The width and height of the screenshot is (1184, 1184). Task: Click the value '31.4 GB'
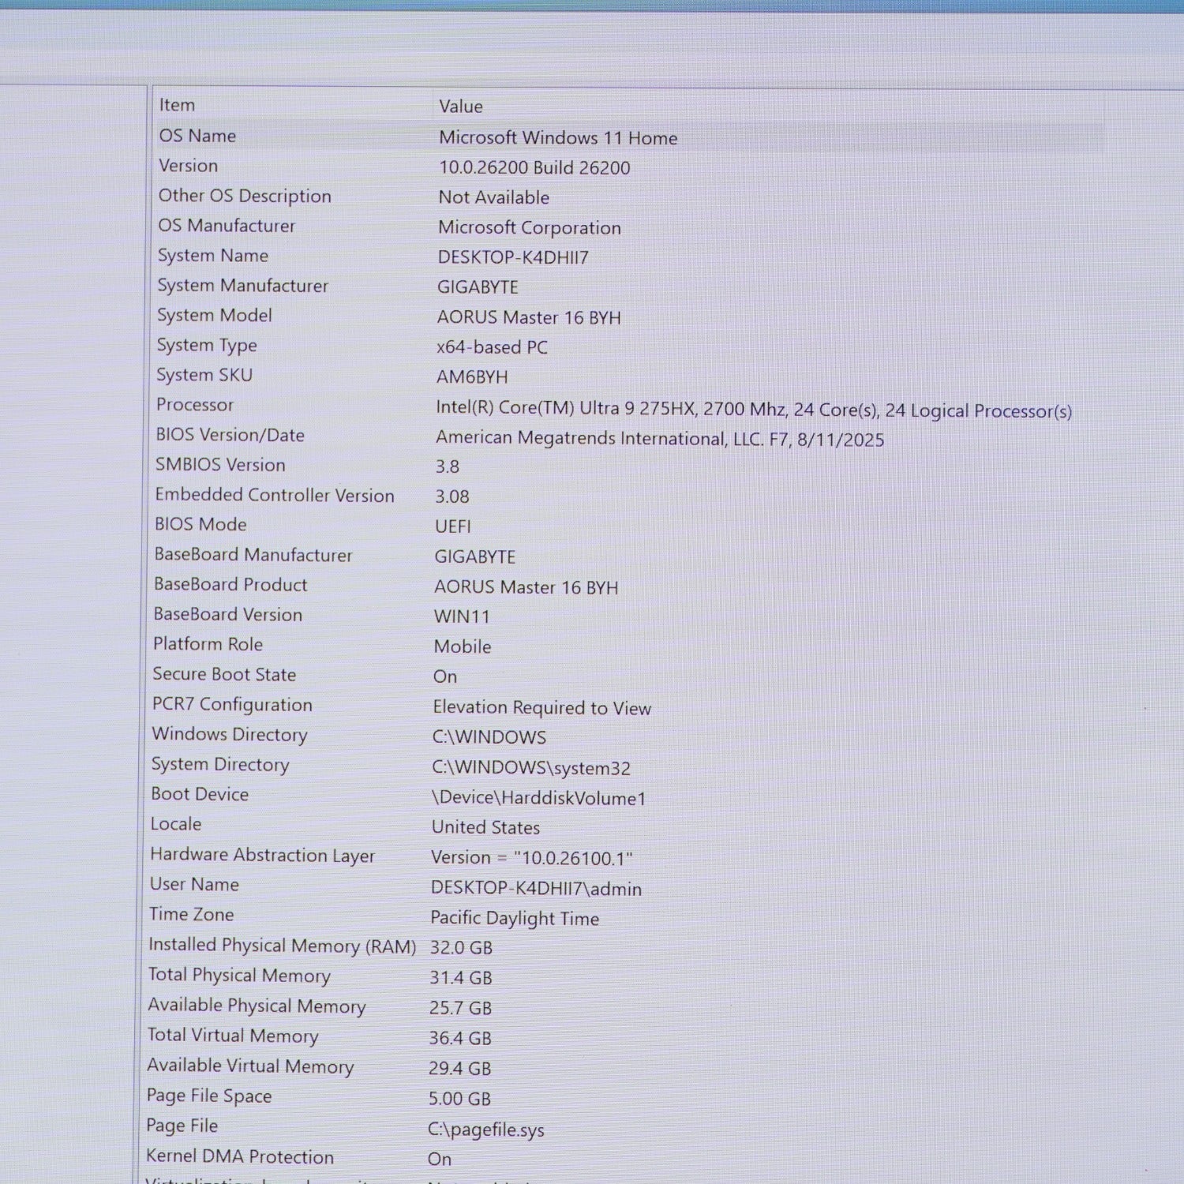point(461,978)
